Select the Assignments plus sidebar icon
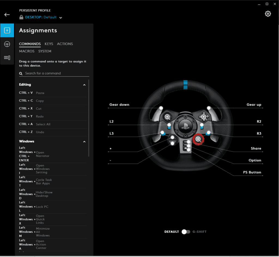Image resolution: width=279 pixels, height=257 pixels. coord(7,30)
